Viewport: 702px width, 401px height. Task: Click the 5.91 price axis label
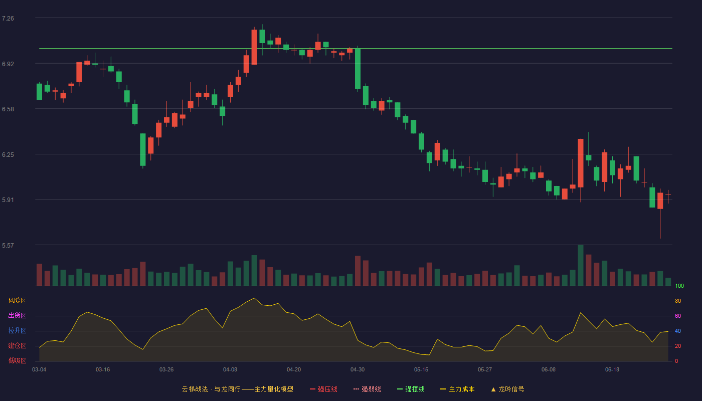[x=8, y=200]
